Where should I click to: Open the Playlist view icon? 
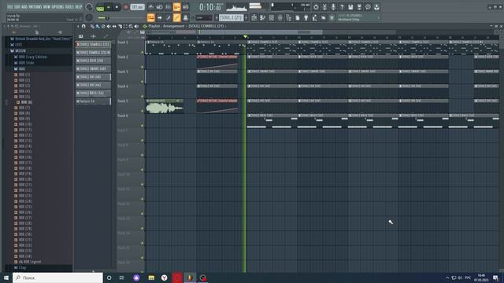point(254,18)
